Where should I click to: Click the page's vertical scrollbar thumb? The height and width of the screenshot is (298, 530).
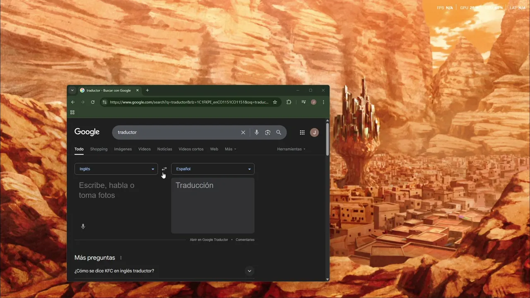(x=328, y=139)
